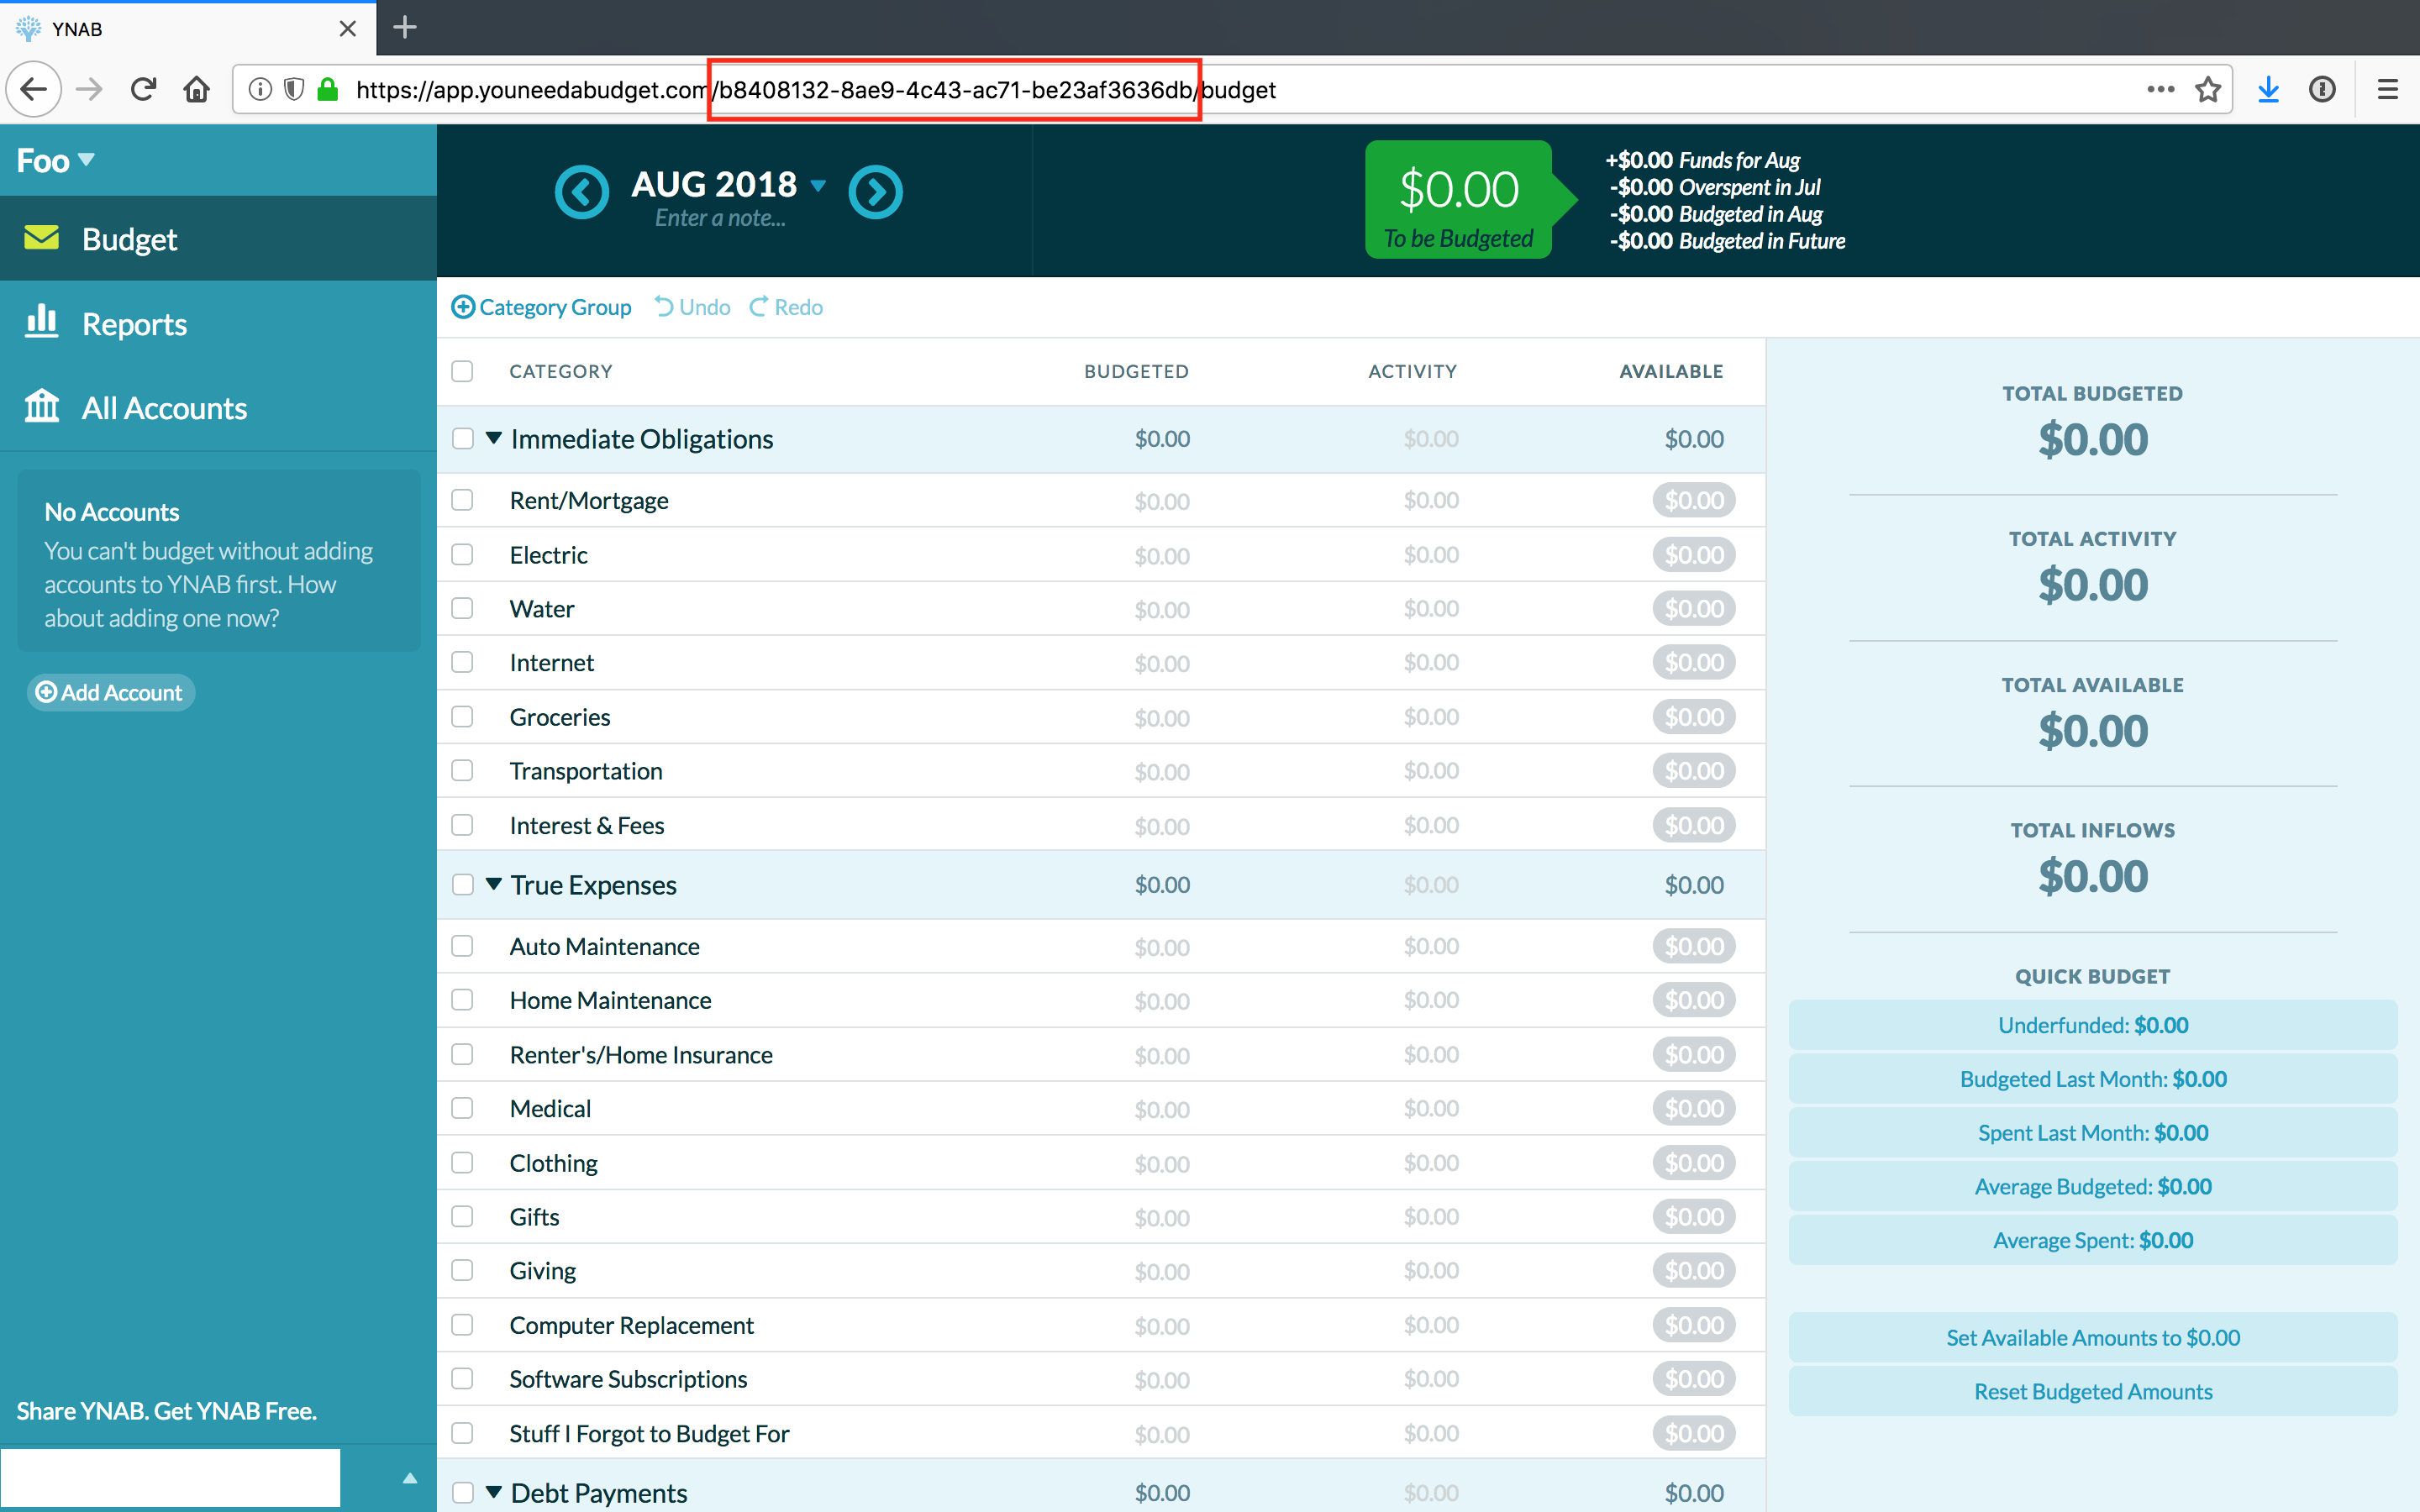Select all categories header checkbox
This screenshot has width=2420, height=1512.
point(462,371)
